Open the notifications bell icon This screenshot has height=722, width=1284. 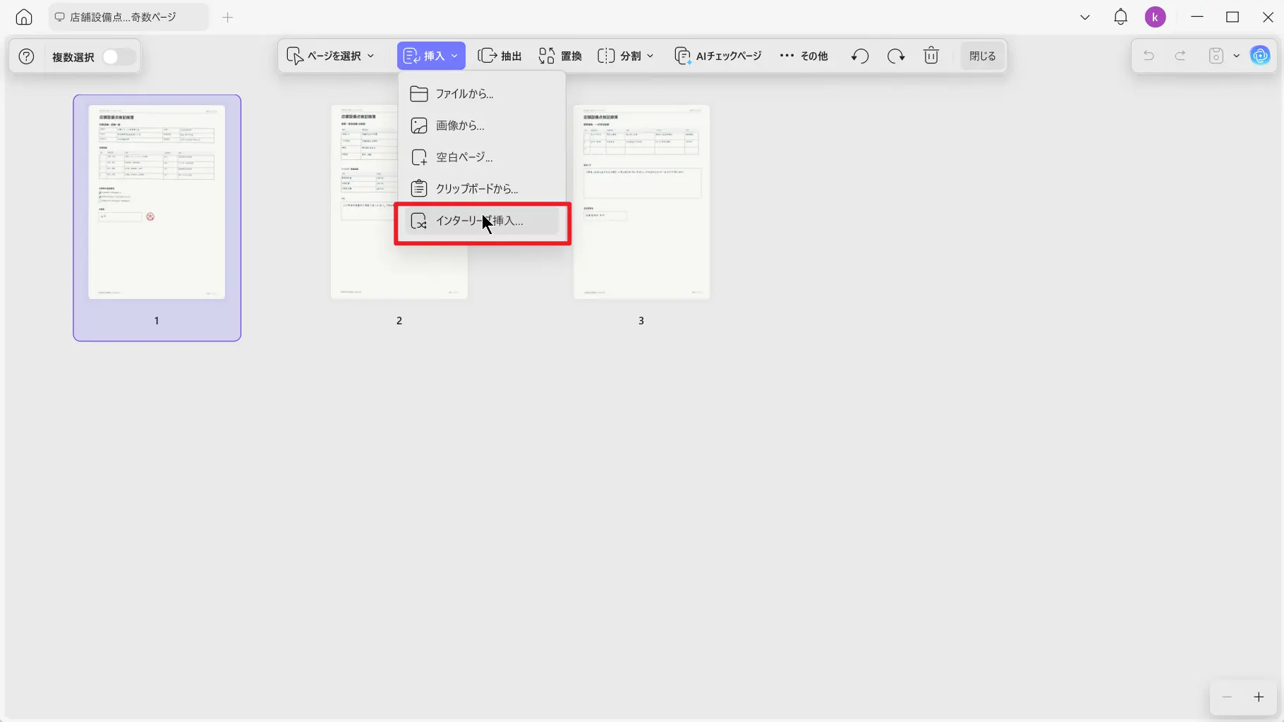[x=1120, y=17]
